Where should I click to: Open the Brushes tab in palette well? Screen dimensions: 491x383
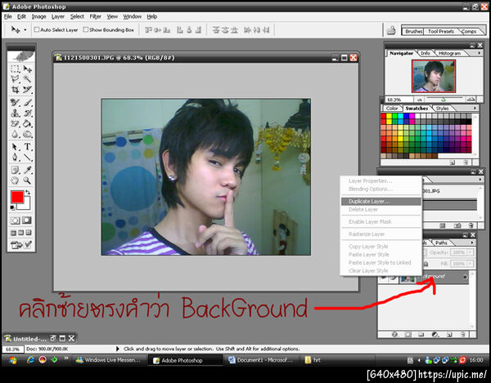[413, 31]
